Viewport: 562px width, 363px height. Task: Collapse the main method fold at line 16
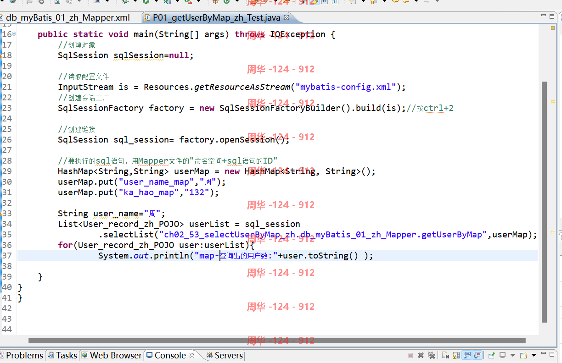tap(14, 34)
